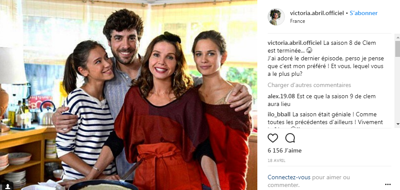View the 6 156 J'aime likes list
This screenshot has width=400, height=190.
tap(284, 150)
